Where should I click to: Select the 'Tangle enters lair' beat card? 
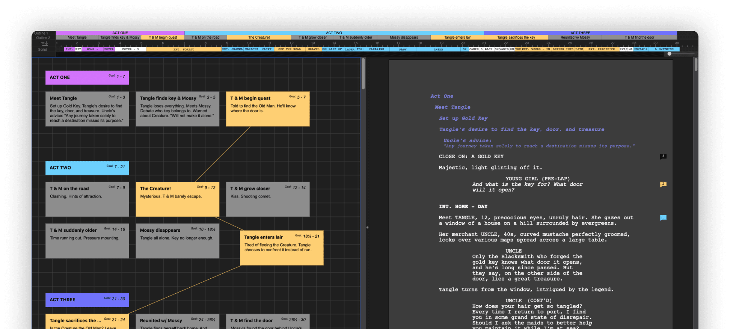pyautogui.click(x=282, y=248)
